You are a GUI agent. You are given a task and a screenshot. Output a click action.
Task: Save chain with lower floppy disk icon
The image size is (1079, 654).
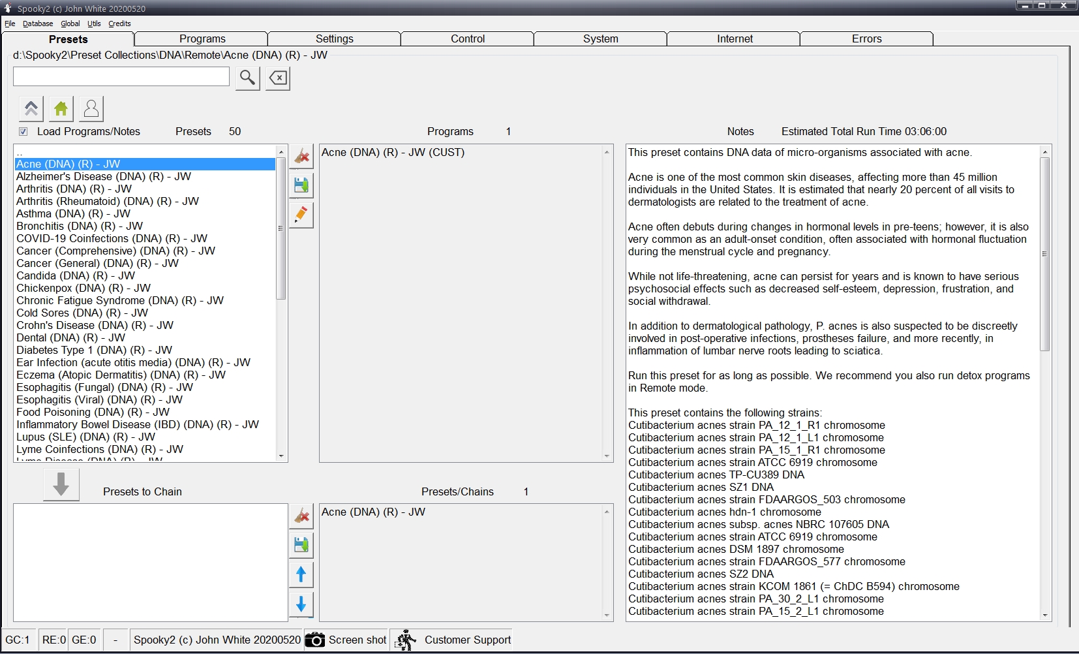point(301,545)
